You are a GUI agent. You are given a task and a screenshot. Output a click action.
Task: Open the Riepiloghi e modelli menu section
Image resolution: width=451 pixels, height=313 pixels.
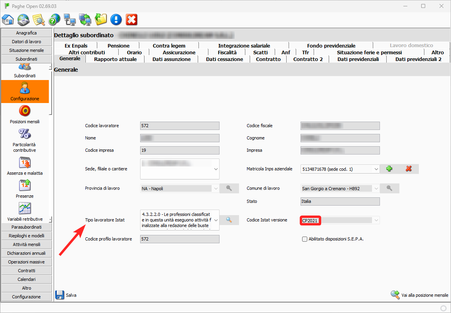coord(26,236)
